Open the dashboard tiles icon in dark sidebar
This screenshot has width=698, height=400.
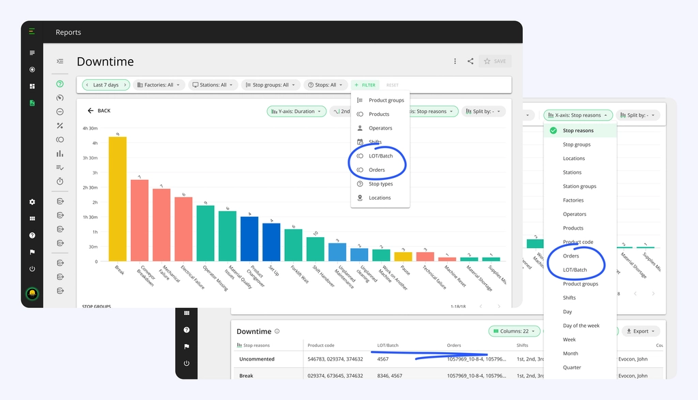click(x=32, y=87)
